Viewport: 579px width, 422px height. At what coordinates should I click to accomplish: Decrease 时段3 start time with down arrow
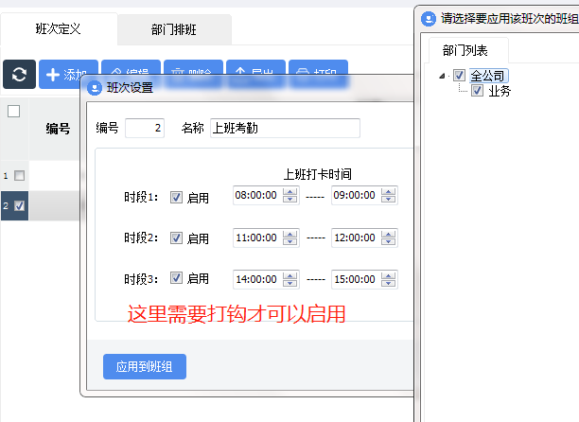pyautogui.click(x=289, y=283)
